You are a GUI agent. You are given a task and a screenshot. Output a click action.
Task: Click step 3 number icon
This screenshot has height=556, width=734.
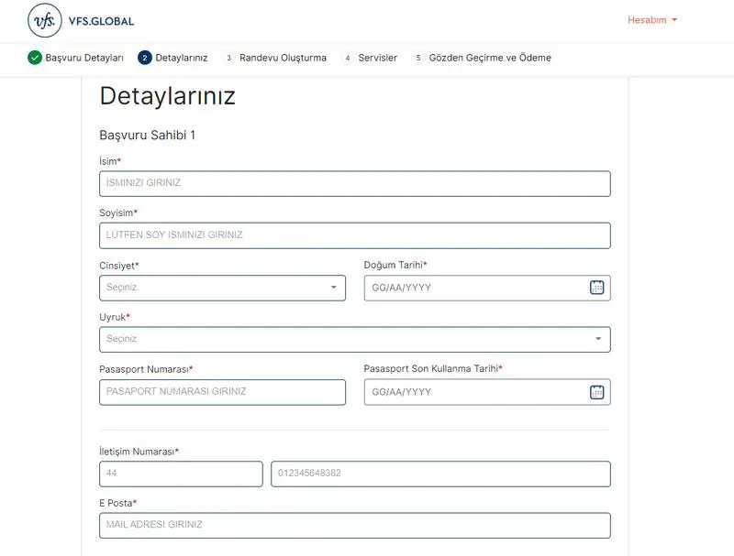229,58
